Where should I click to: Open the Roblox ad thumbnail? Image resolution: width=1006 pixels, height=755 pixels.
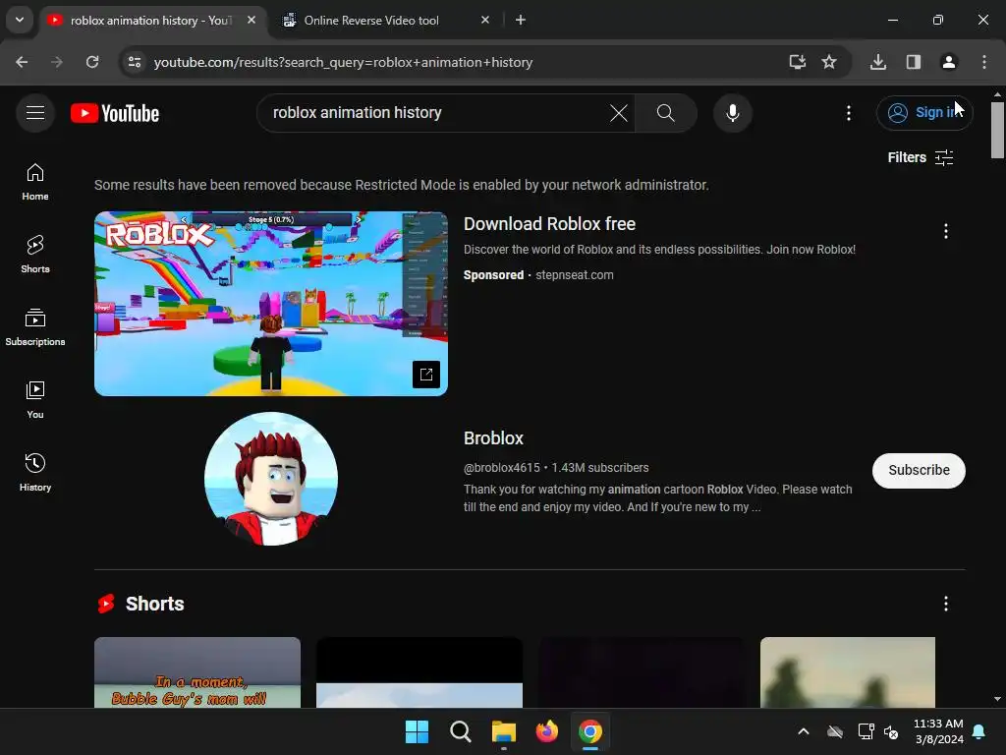click(271, 303)
